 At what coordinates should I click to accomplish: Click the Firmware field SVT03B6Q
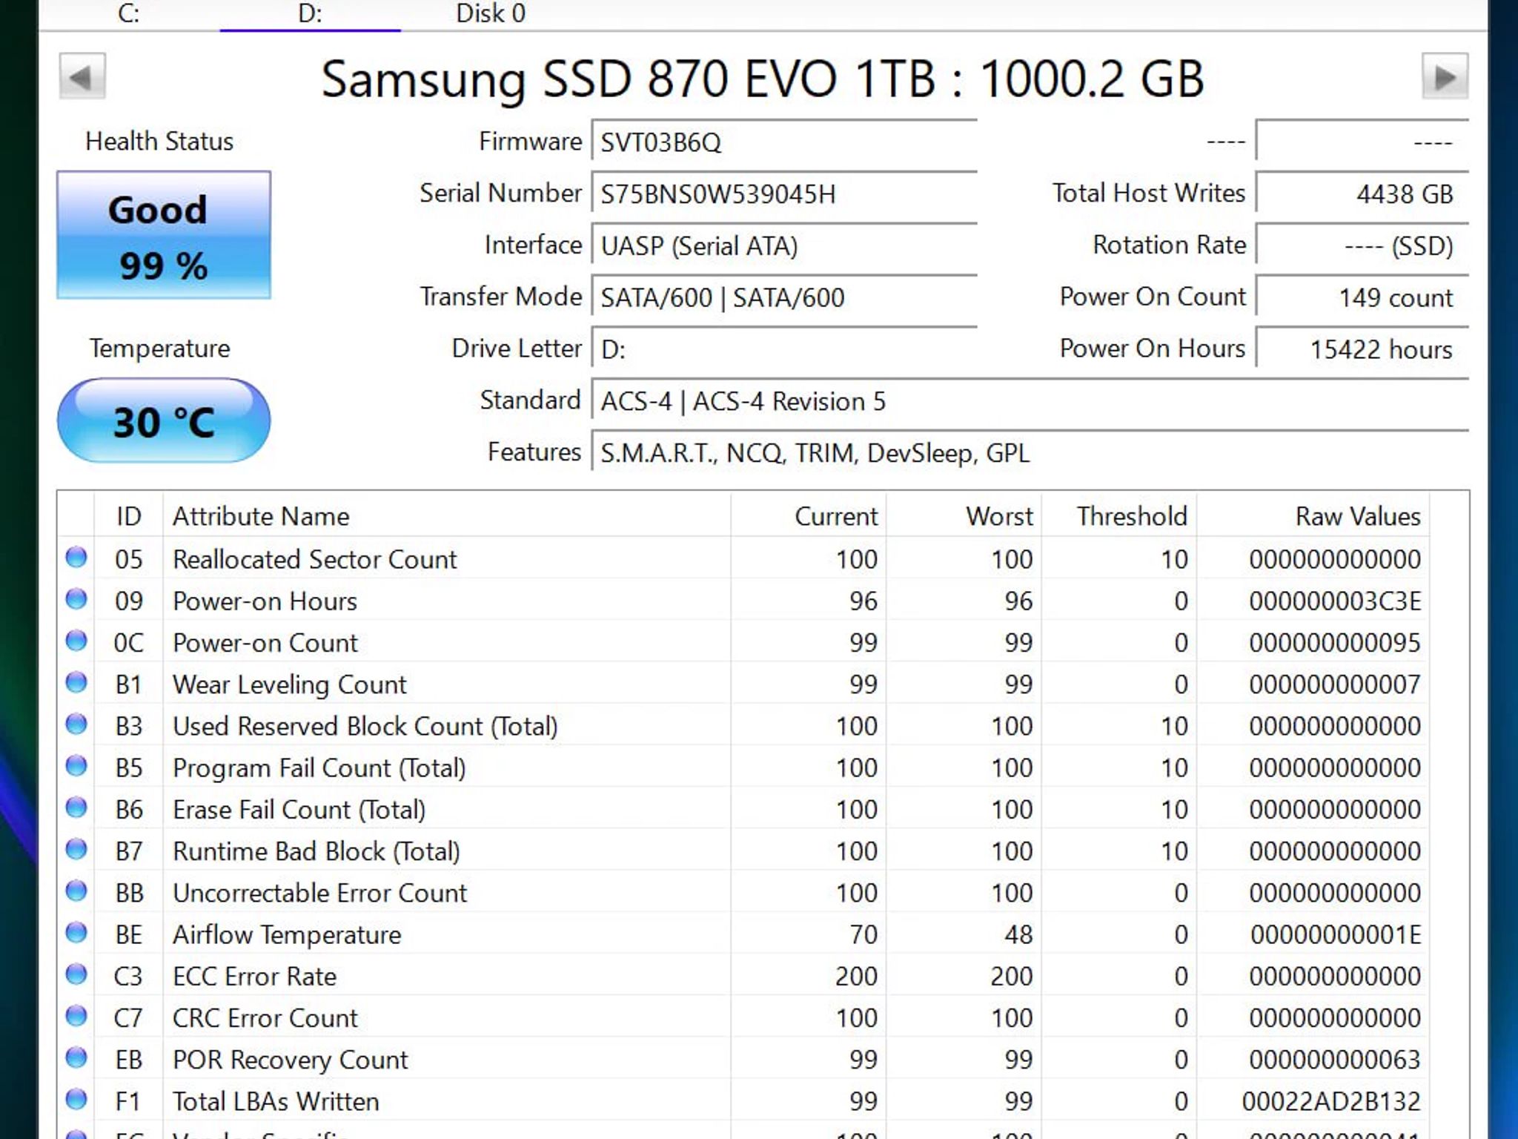[784, 142]
